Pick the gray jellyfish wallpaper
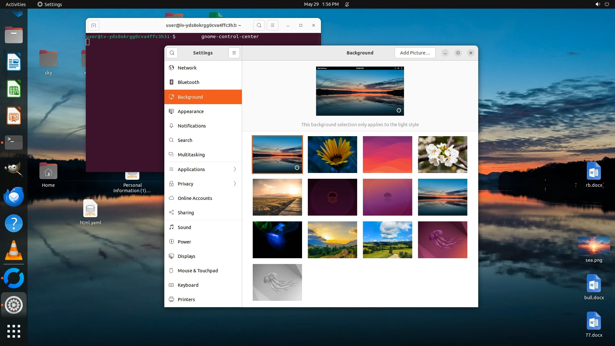This screenshot has width=615, height=346. pos(277,282)
